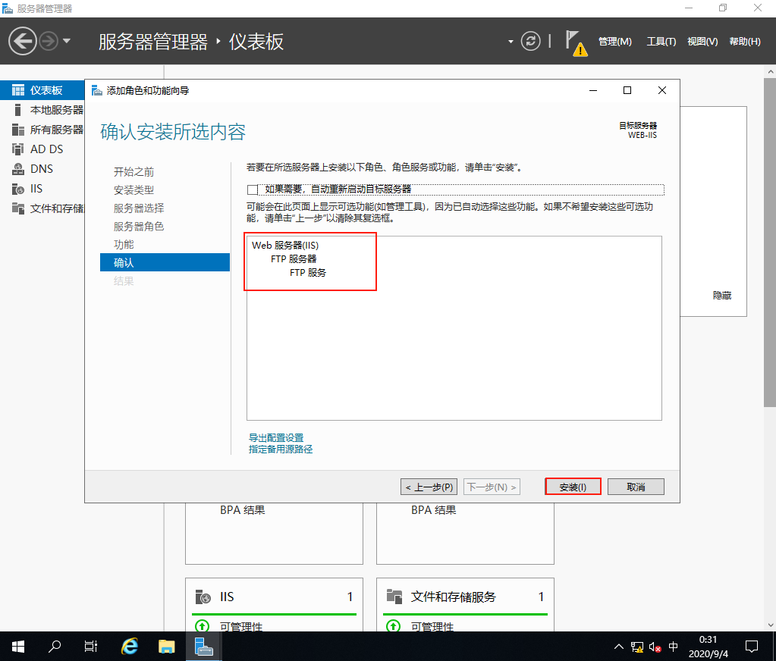This screenshot has height=661, width=776.
Task: Expand the breadcrumb dropdown beside refresh icon
Action: click(511, 42)
